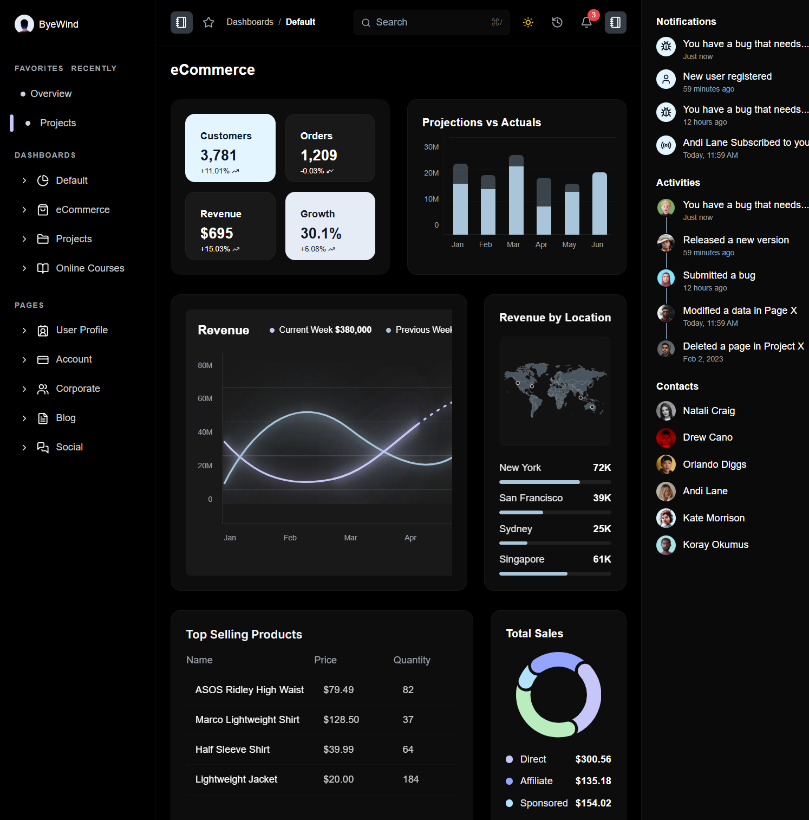The image size is (809, 820).
Task: Open the Customers stat card
Action: pyautogui.click(x=230, y=148)
